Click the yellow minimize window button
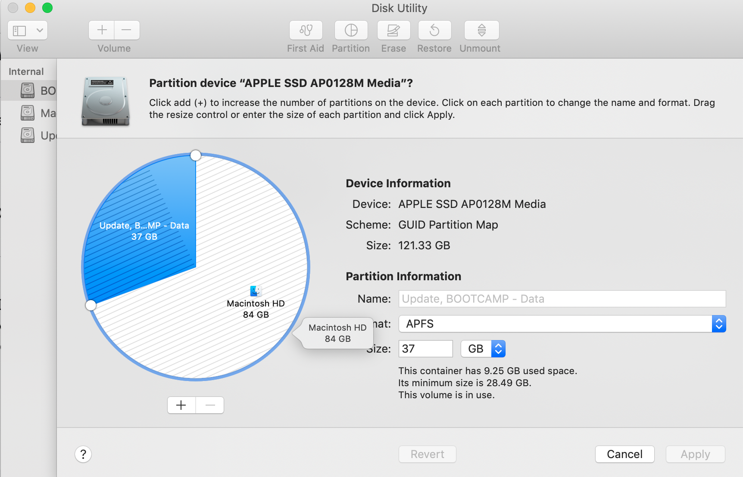This screenshot has height=477, width=743. (30, 8)
